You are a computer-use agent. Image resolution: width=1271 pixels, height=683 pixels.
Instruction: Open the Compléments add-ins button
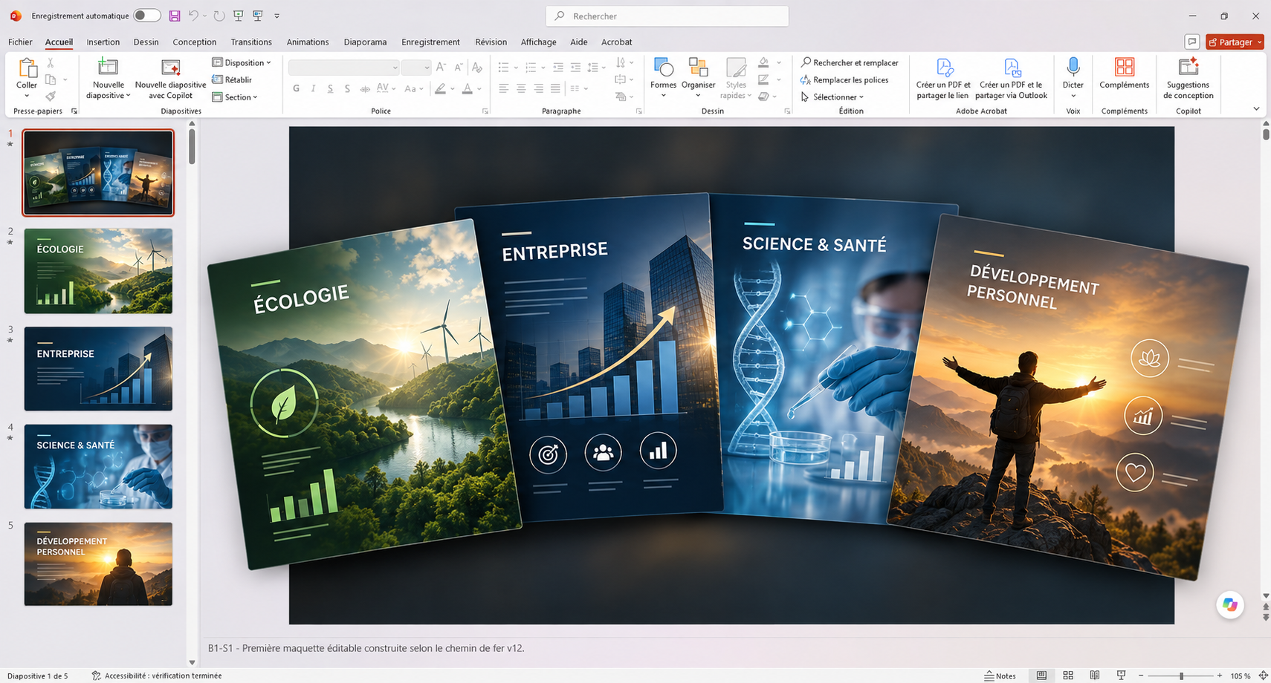[1124, 73]
